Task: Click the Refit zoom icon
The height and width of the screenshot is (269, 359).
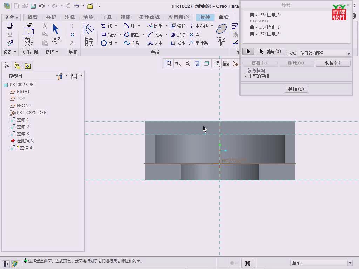Action: click(169, 63)
